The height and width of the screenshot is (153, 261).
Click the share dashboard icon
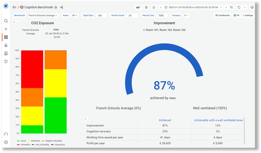61,7
